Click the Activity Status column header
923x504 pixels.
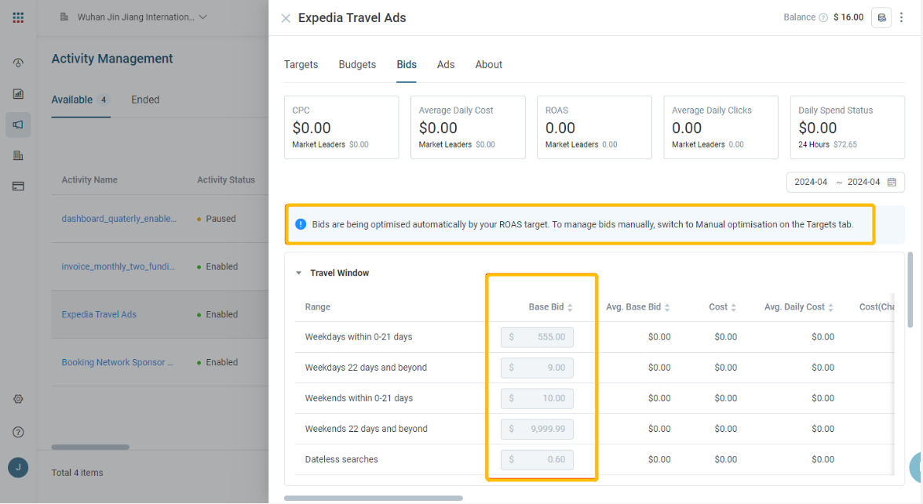(x=226, y=180)
